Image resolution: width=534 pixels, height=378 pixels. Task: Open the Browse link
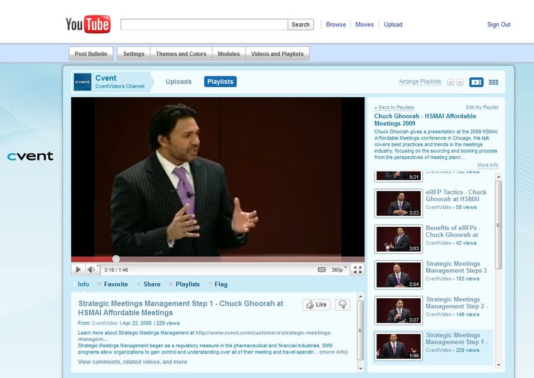click(x=336, y=24)
